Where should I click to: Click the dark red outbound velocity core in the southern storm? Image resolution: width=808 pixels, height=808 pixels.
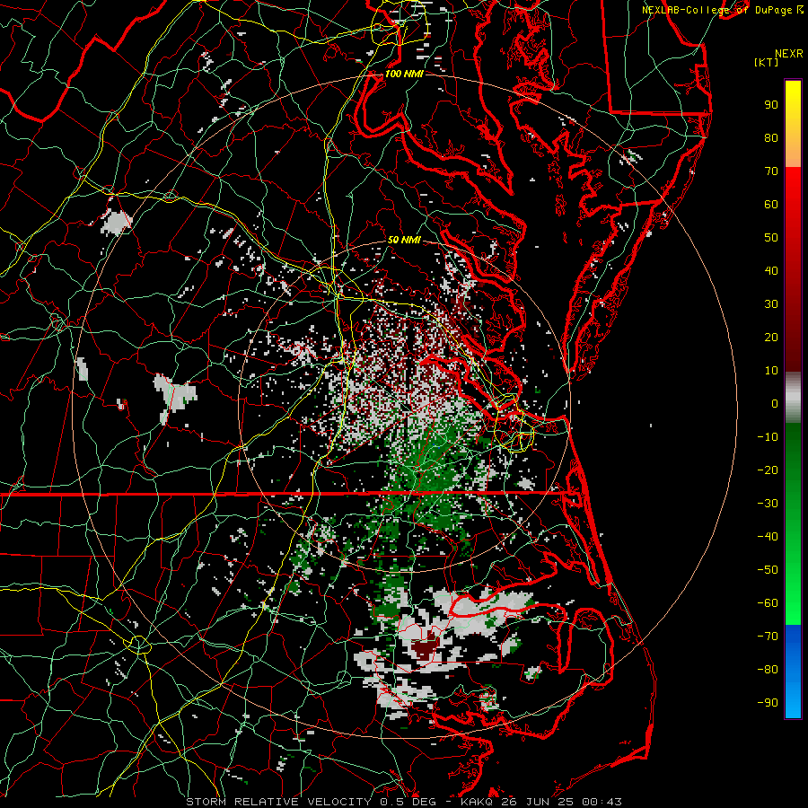(425, 649)
